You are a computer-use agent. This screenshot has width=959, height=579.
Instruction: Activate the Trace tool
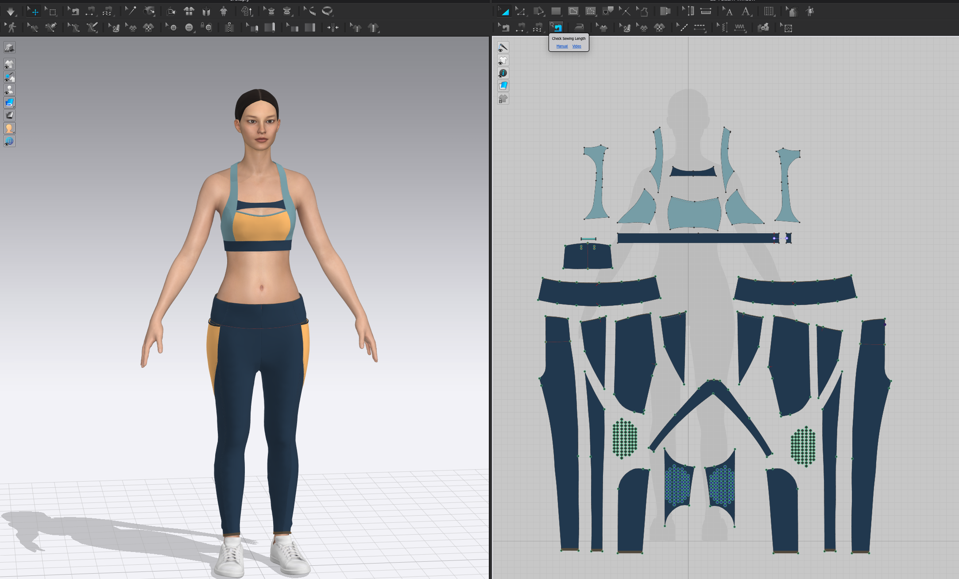pyautogui.click(x=642, y=12)
